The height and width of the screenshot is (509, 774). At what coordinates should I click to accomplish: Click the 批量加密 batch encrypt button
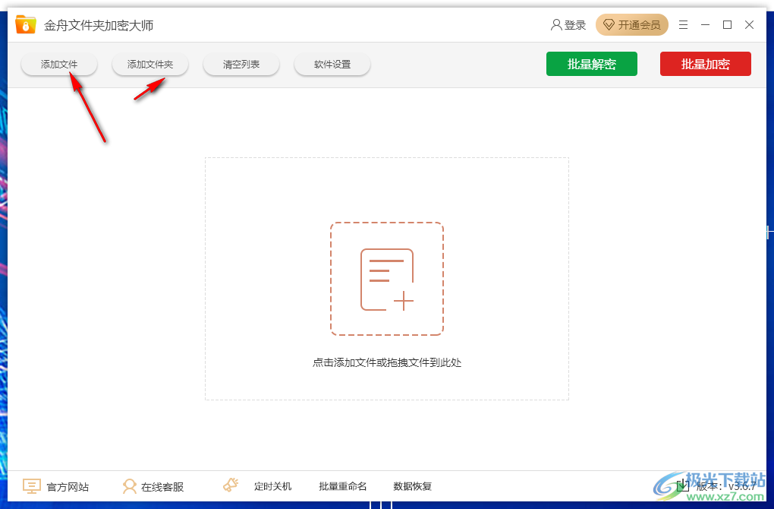tap(705, 64)
